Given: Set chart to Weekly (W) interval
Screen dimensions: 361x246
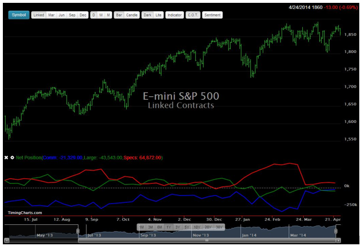Looking at the screenshot, I should [101, 15].
